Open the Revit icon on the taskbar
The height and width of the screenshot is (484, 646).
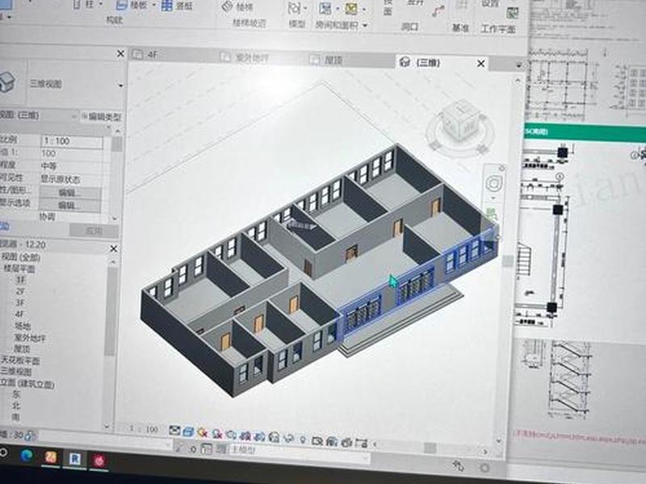[x=74, y=459]
